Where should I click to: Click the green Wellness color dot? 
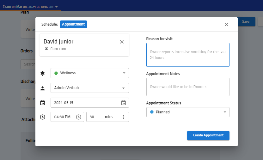(x=56, y=73)
